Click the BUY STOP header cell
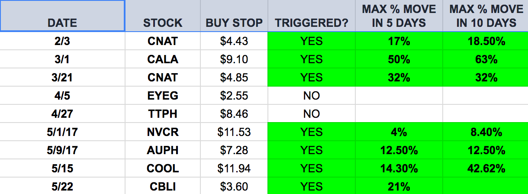 (x=234, y=16)
